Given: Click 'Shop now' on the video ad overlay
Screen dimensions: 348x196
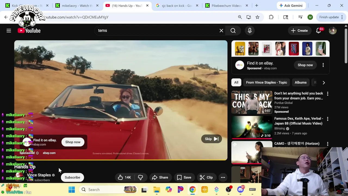Looking at the screenshot, I should [x=73, y=142].
